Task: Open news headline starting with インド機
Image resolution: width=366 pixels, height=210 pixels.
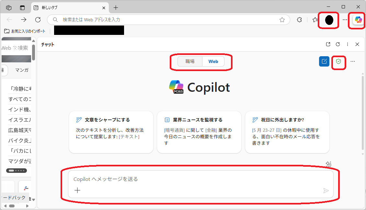Action: [20, 110]
